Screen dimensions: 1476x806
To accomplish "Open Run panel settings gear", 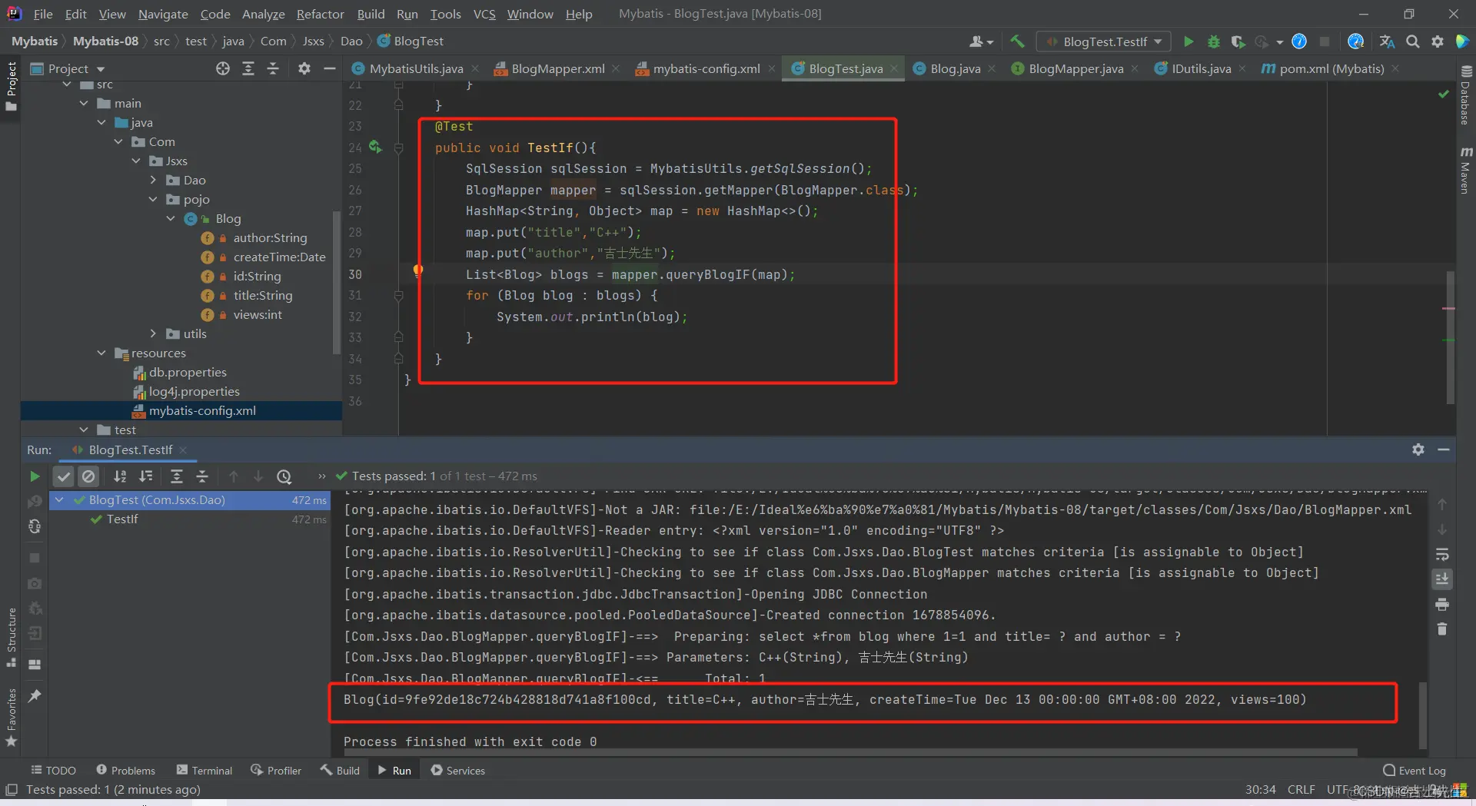I will coord(1418,449).
